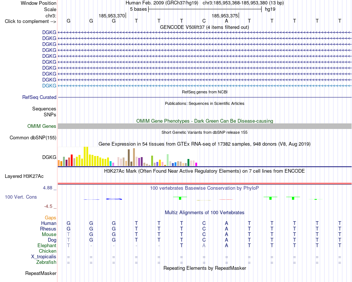The height and width of the screenshot is (282, 352).
Task: Click the light-blue DGKG transcript label
Action: click(x=49, y=86)
